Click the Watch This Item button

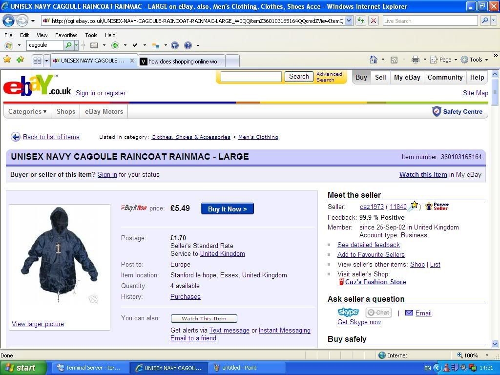click(x=204, y=318)
